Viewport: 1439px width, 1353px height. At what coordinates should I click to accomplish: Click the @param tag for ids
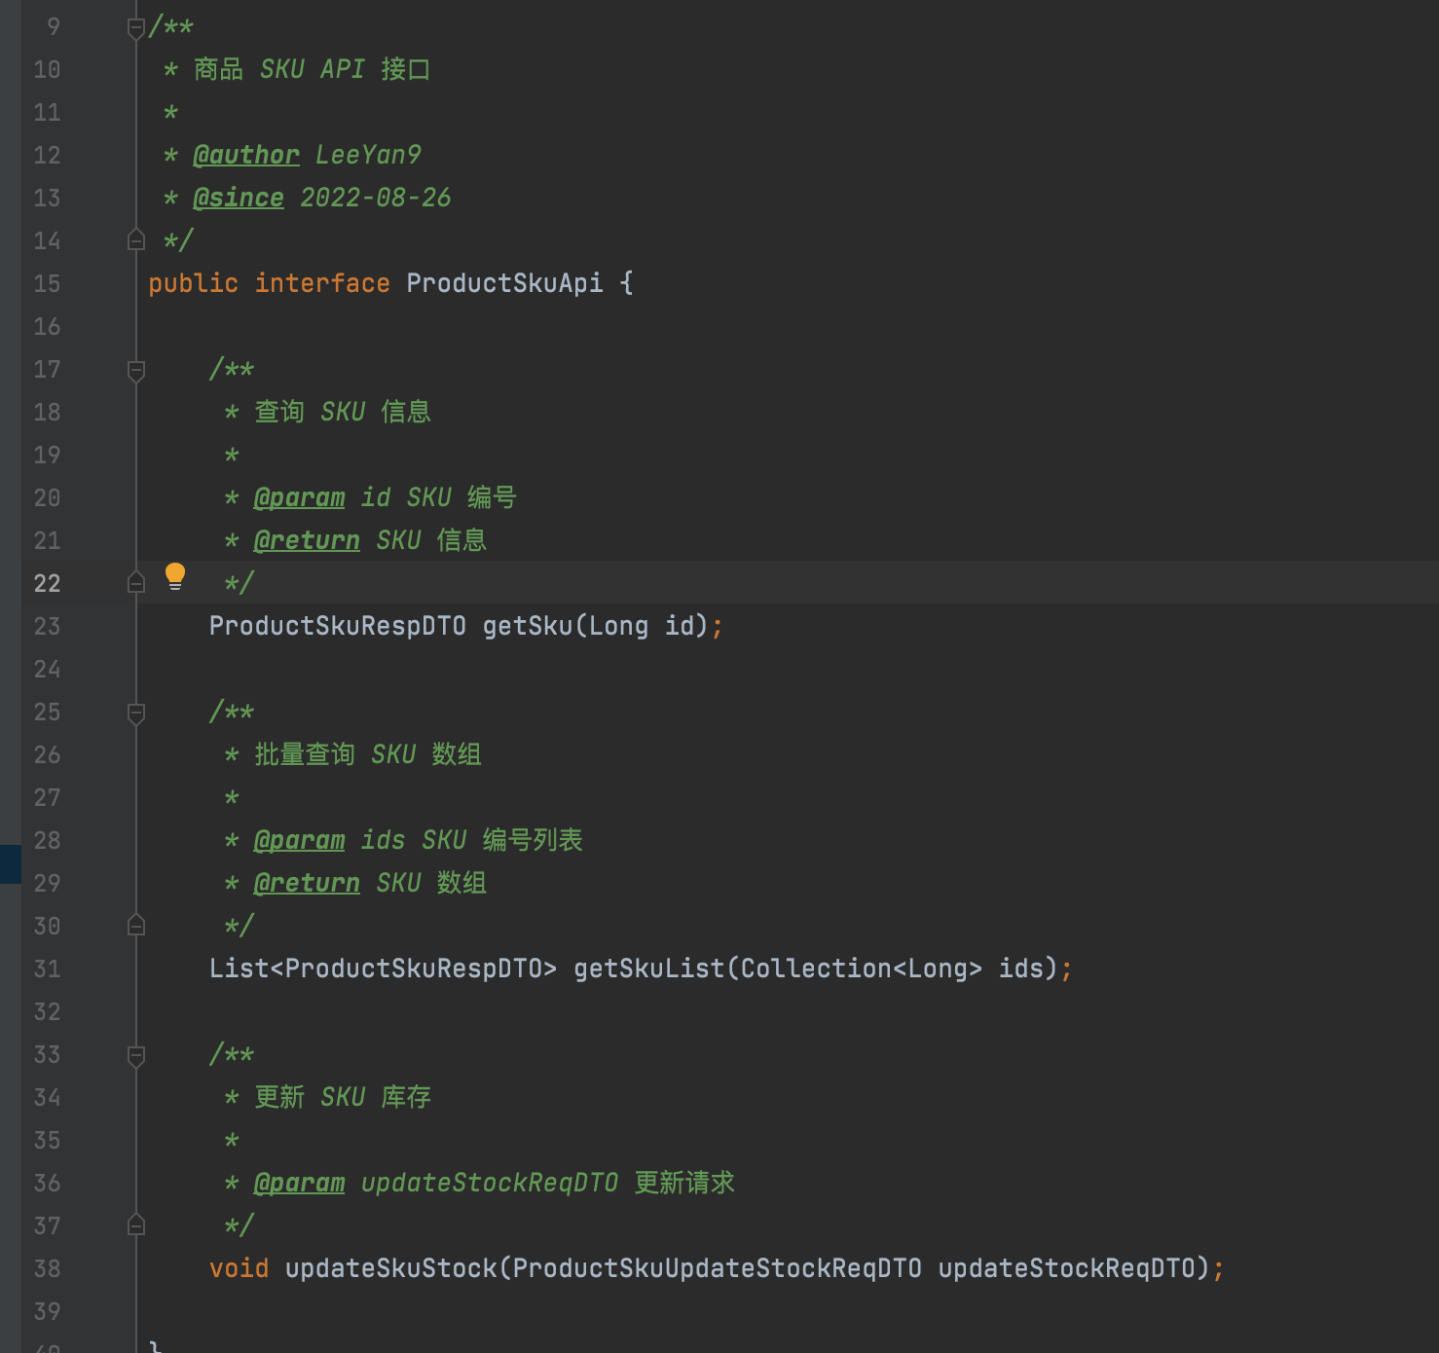click(x=299, y=840)
